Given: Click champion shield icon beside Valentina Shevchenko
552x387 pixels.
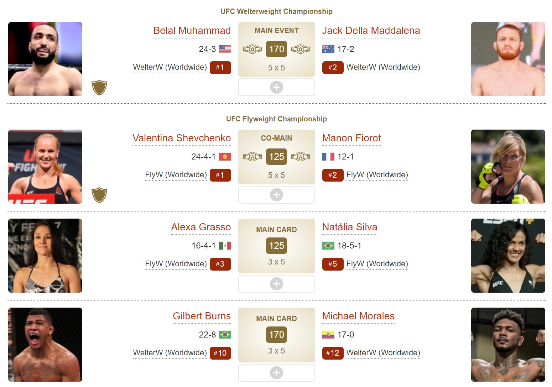Looking at the screenshot, I should point(99,195).
